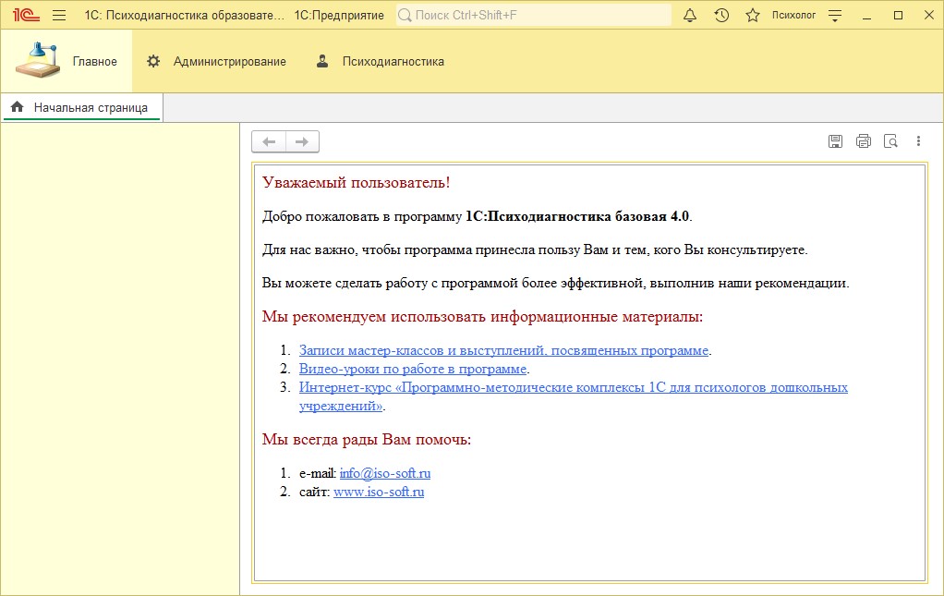Open the history clock icon
944x596 pixels.
coord(721,15)
